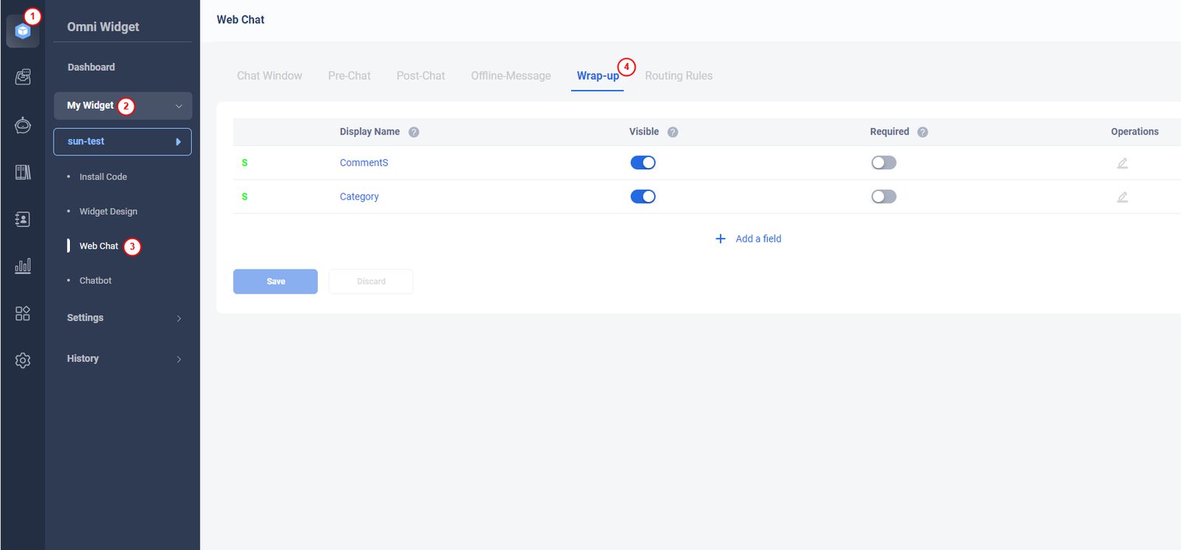Click the Save button
This screenshot has width=1181, height=550.
(275, 281)
